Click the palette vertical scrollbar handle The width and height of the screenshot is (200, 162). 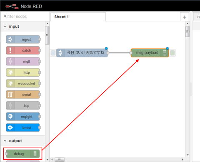point(47,35)
